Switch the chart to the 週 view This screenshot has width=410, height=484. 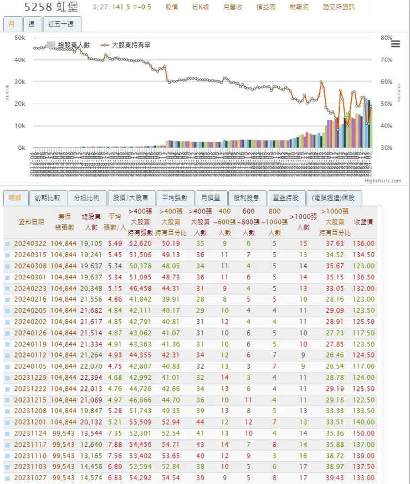click(x=32, y=24)
